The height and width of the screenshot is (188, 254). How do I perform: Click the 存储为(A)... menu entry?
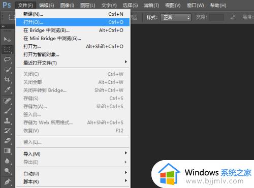73,106
